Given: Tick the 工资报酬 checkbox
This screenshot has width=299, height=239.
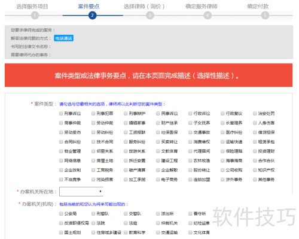Looking at the screenshot, I should [x=126, y=132].
